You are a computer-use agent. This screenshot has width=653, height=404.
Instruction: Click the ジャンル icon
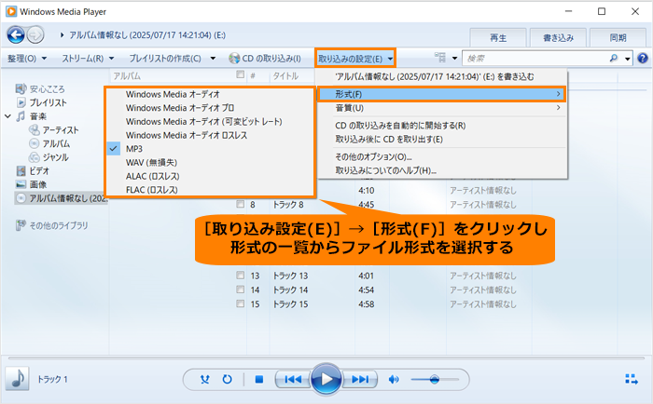point(35,157)
